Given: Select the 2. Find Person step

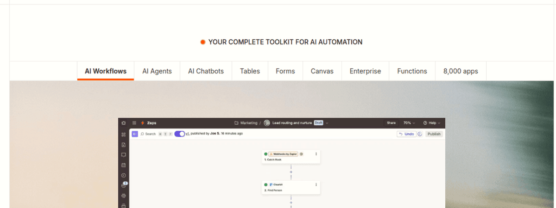Looking at the screenshot, I should click(x=291, y=187).
